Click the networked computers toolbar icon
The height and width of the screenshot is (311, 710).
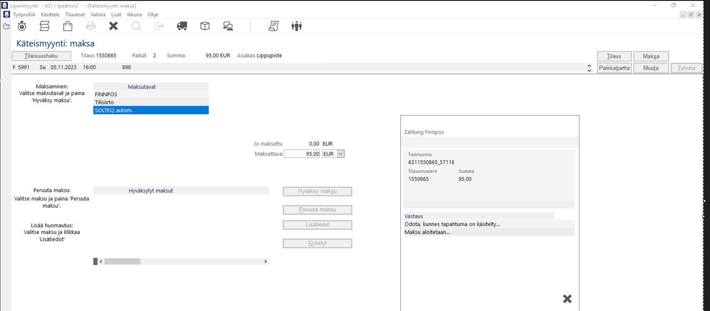pyautogui.click(x=228, y=26)
